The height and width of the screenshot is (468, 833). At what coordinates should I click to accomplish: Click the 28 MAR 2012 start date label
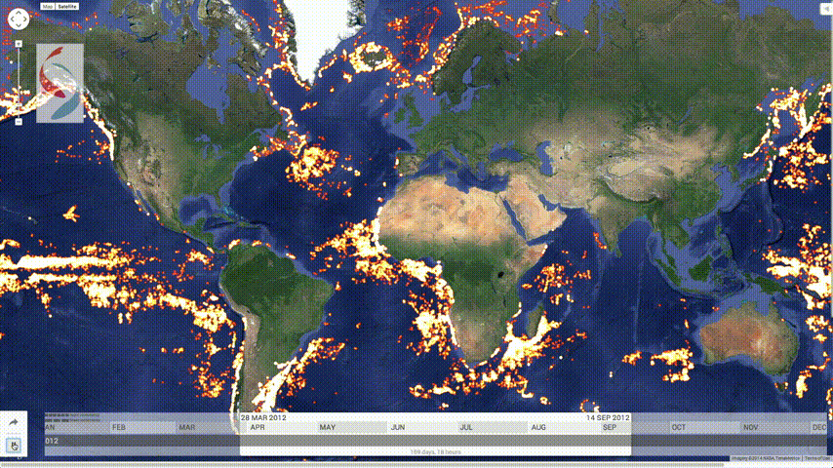pos(264,417)
